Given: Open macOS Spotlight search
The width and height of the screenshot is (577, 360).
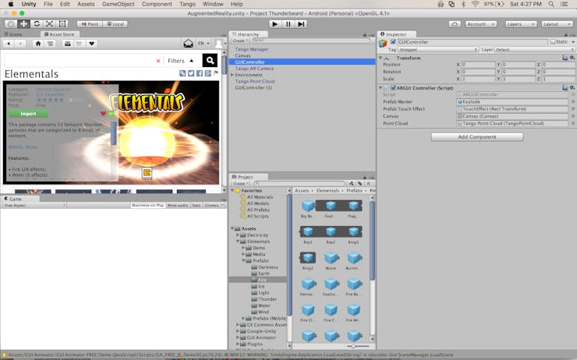Looking at the screenshot, I should point(551,4).
